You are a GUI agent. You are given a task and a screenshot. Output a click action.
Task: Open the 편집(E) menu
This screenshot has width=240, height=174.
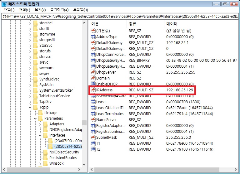(x=24, y=10)
